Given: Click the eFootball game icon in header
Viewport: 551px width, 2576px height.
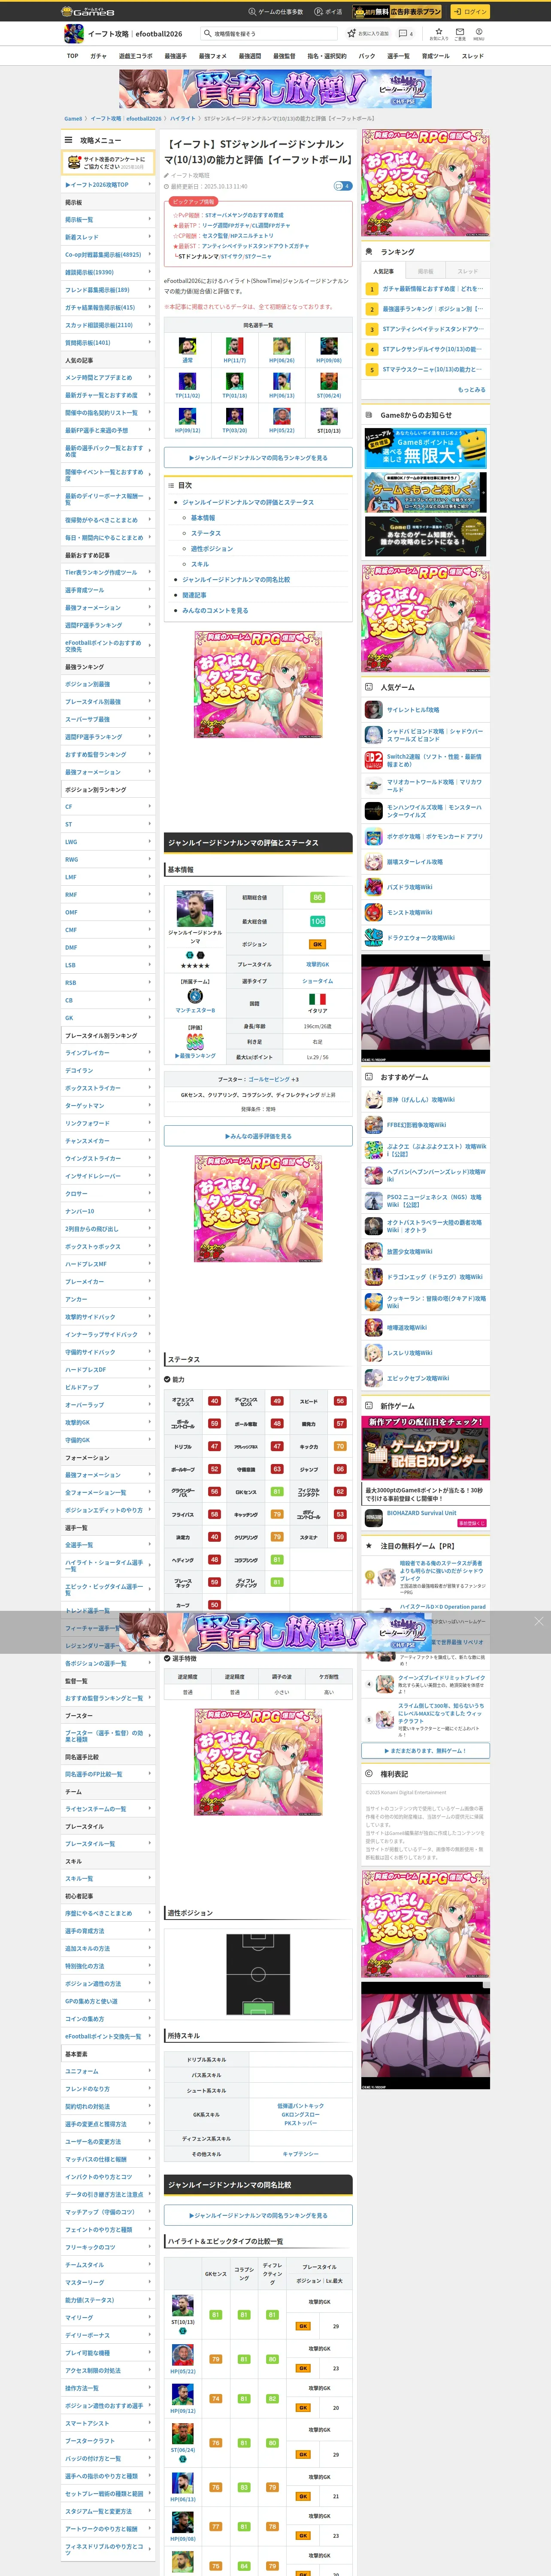Looking at the screenshot, I should [x=73, y=34].
